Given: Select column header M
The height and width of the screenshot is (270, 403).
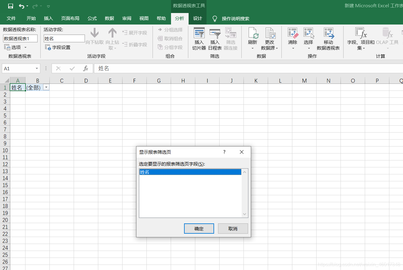Looking at the screenshot, I should pyautogui.click(x=304, y=81).
